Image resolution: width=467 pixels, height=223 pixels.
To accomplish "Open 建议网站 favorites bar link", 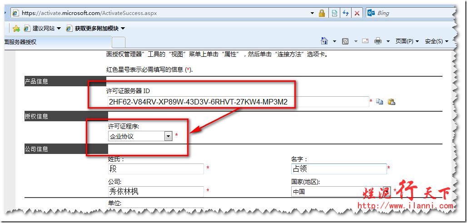I will pyautogui.click(x=42, y=28).
